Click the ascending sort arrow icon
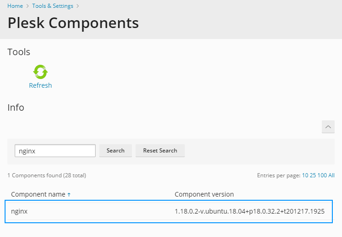342x237 pixels. [x=69, y=195]
